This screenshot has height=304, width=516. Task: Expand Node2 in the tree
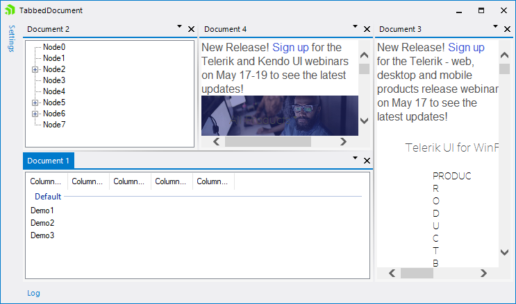[35, 70]
